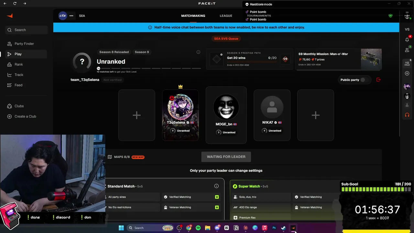Add a player in the leftmost empty slot
This screenshot has height=233, width=414.
click(x=136, y=115)
